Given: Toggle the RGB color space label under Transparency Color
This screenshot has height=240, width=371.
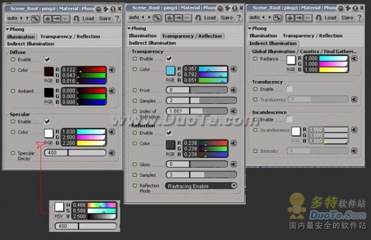Looking at the screenshot, I should point(170,80).
